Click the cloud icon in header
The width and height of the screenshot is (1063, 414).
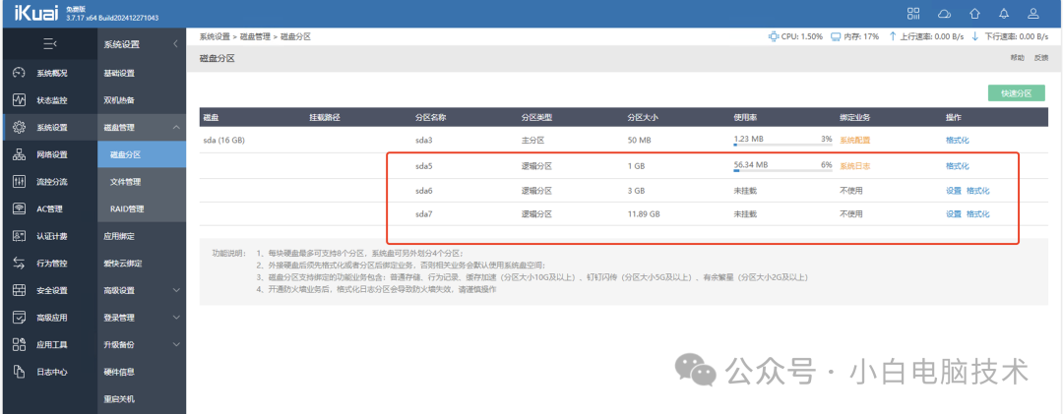click(944, 14)
